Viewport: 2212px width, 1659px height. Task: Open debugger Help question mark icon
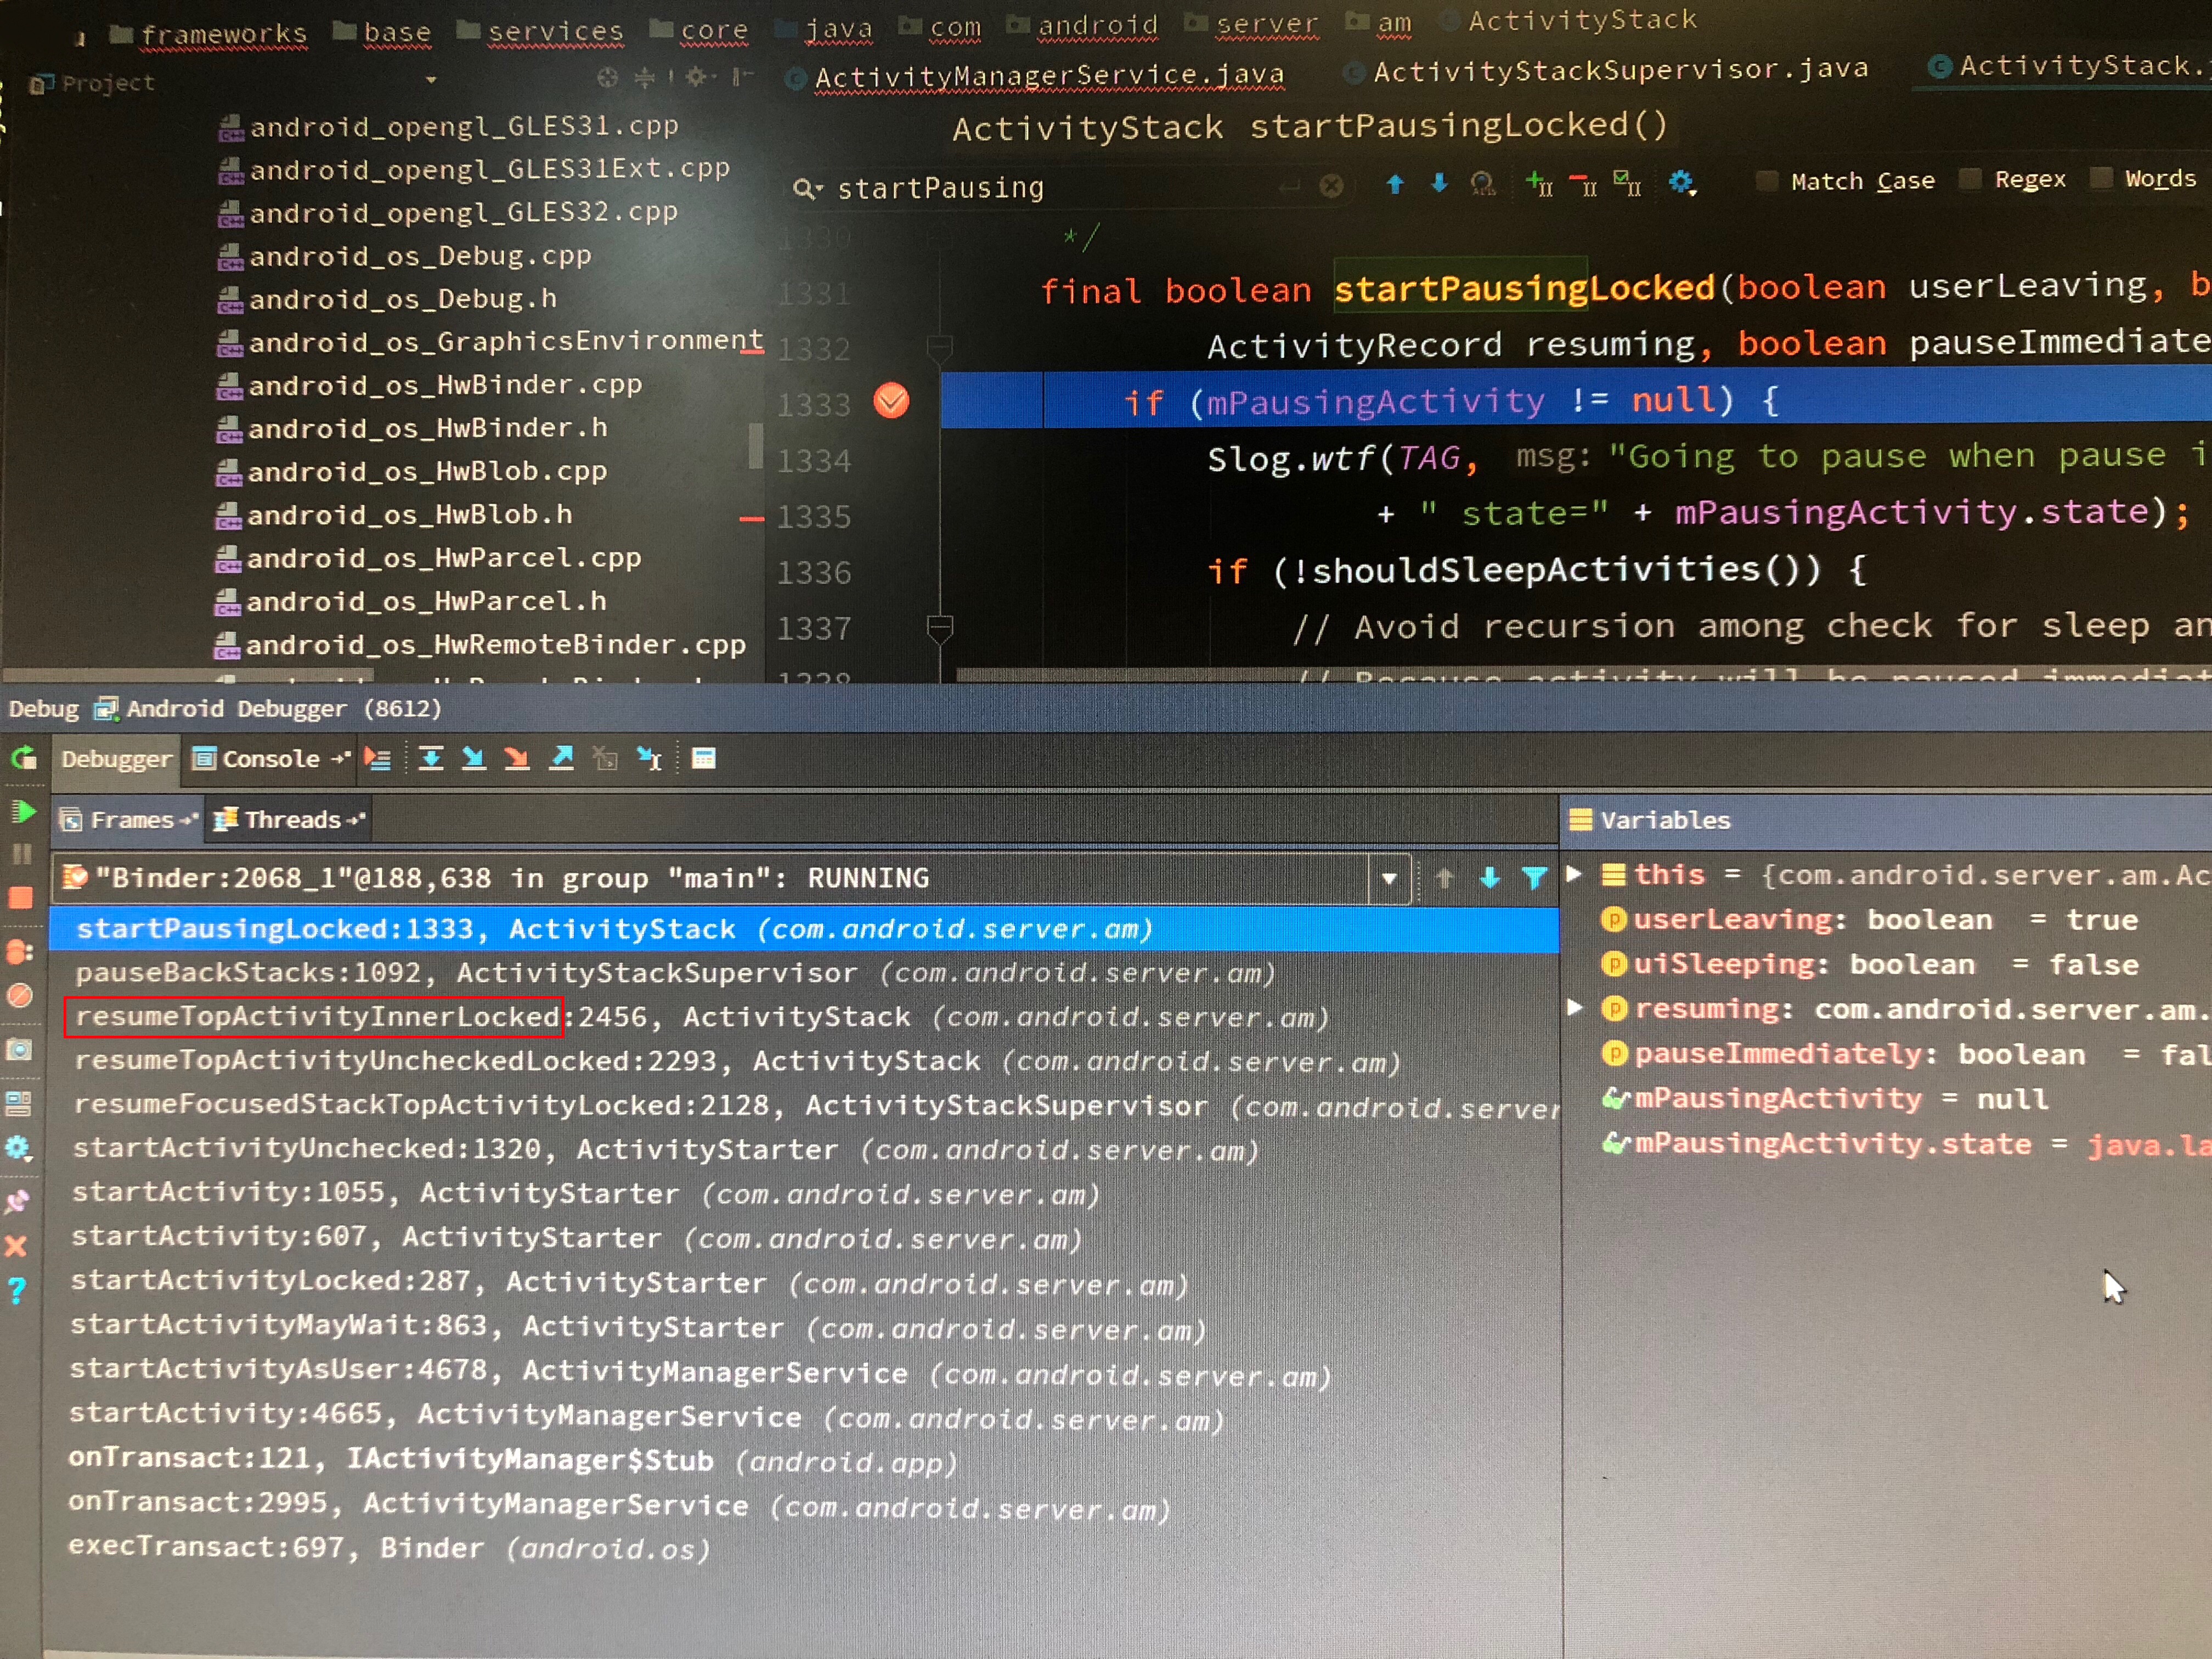(x=16, y=1291)
